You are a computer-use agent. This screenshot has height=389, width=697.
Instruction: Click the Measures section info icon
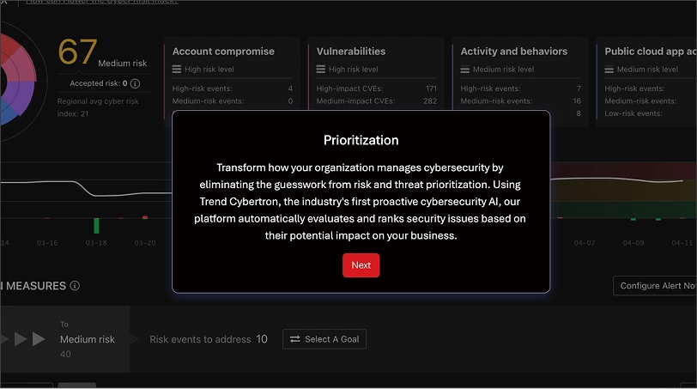click(76, 285)
